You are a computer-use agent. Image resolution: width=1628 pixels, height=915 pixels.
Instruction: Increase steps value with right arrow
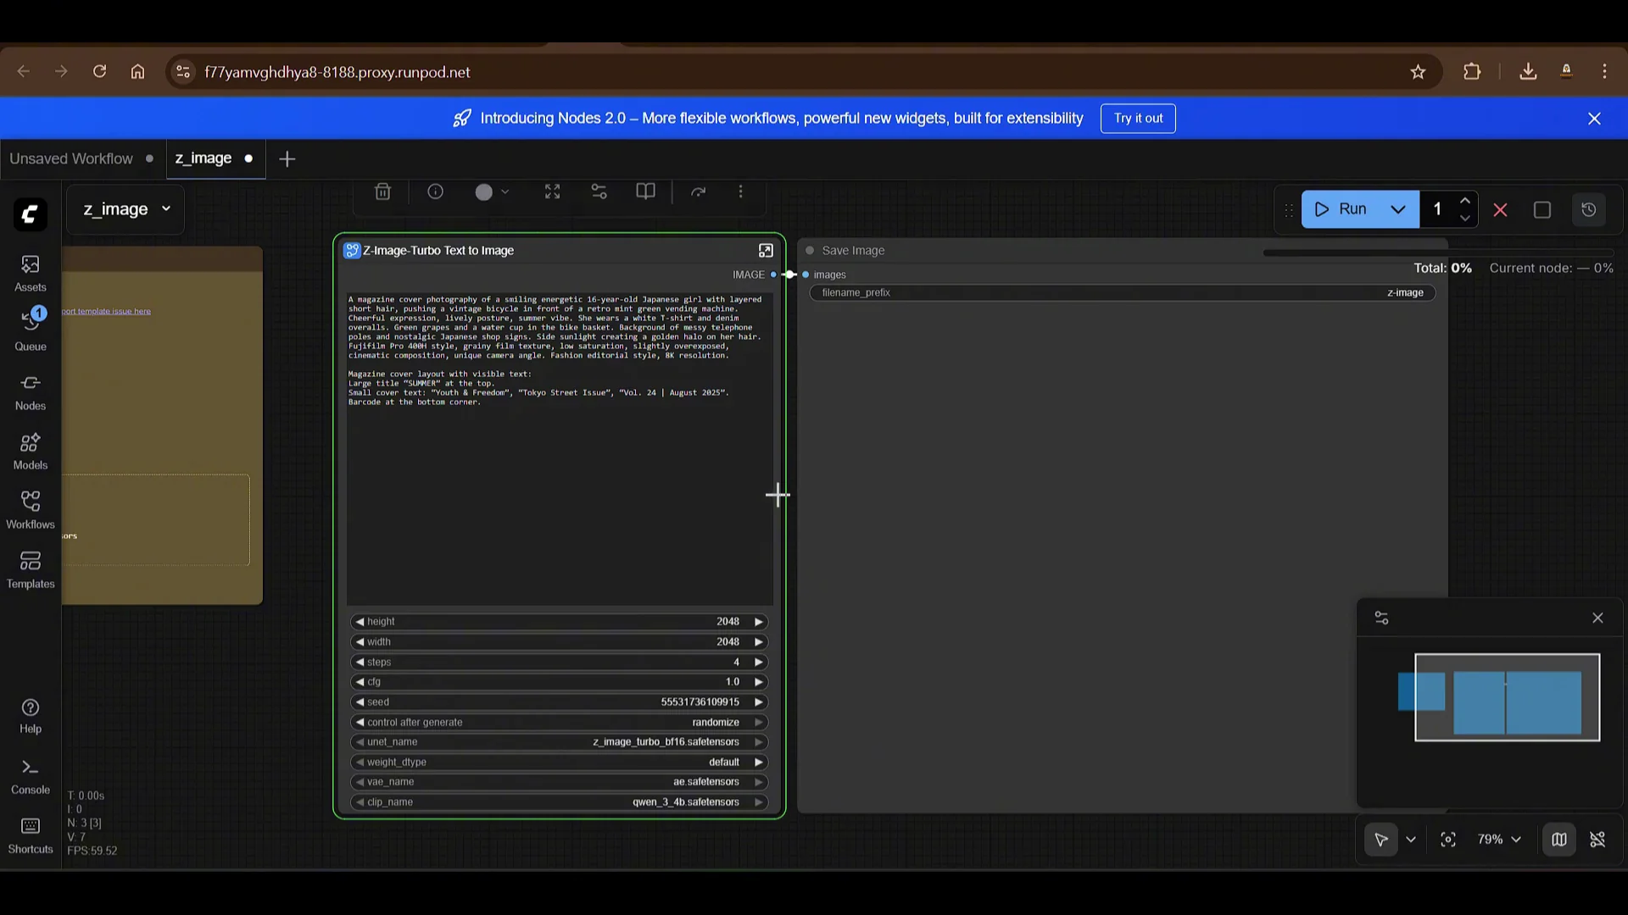pos(757,662)
